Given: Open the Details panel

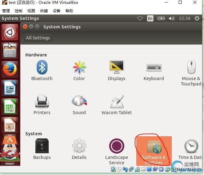Looking at the screenshot, I should 79,149.
